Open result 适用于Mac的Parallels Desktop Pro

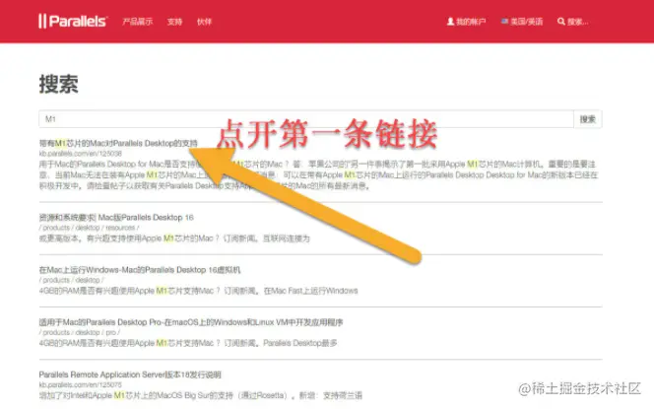coord(191,322)
